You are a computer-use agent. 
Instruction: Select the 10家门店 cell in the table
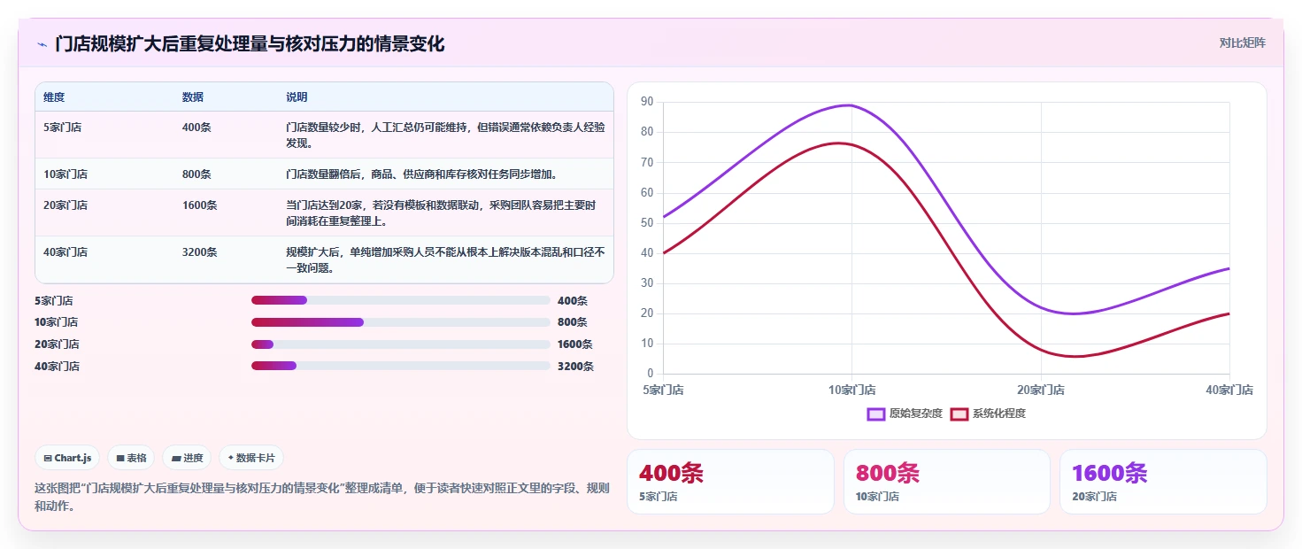tap(65, 174)
